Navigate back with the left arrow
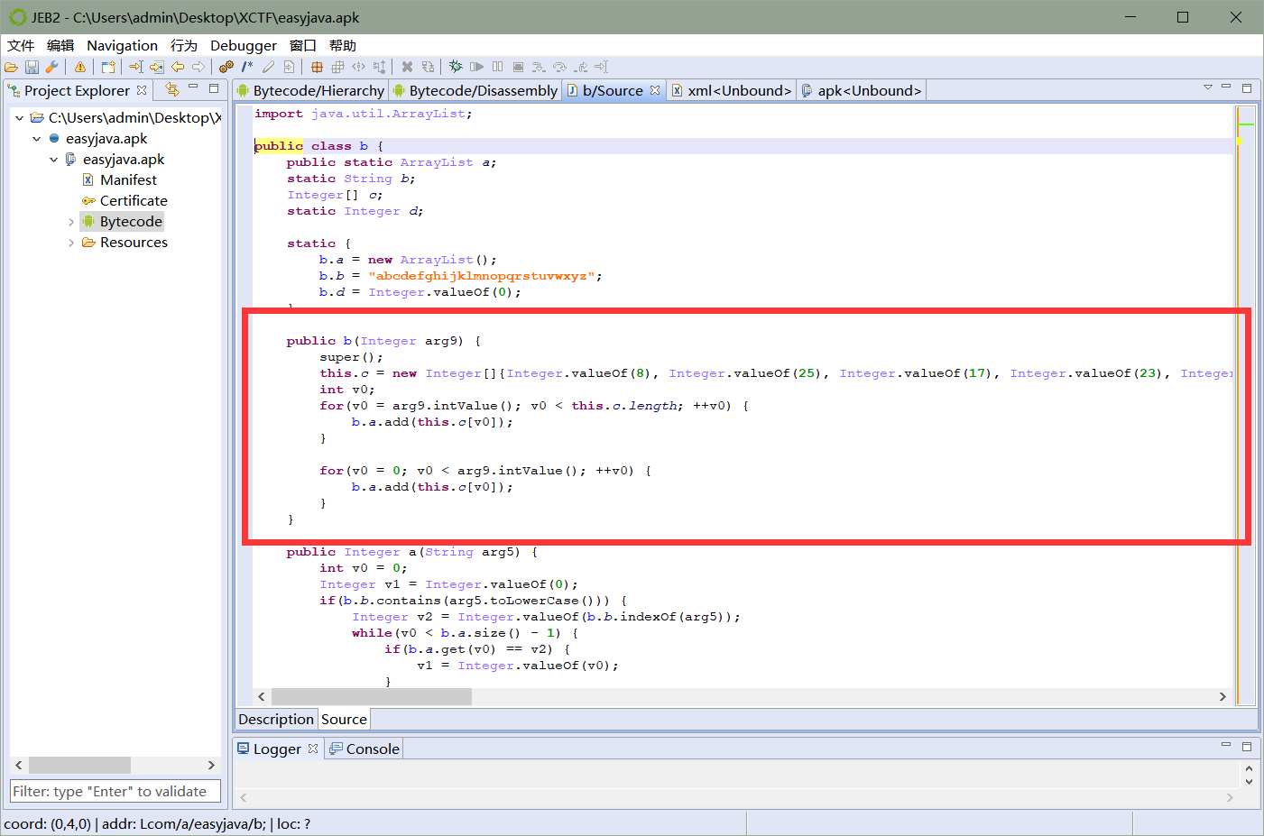Image resolution: width=1264 pixels, height=836 pixels. click(x=178, y=67)
